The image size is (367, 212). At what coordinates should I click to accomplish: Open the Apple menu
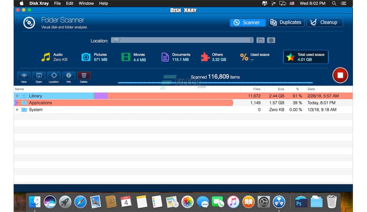tap(22, 3)
